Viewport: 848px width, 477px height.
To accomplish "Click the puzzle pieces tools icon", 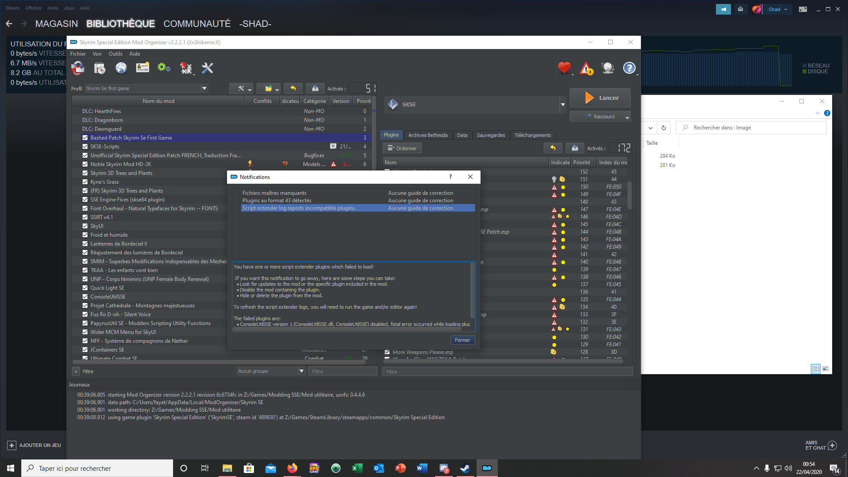I will click(x=186, y=68).
